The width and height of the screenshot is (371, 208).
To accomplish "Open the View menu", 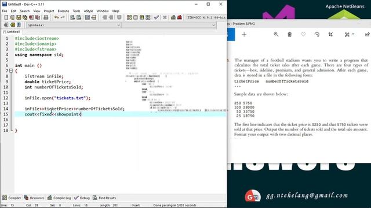I will (x=37, y=11).
